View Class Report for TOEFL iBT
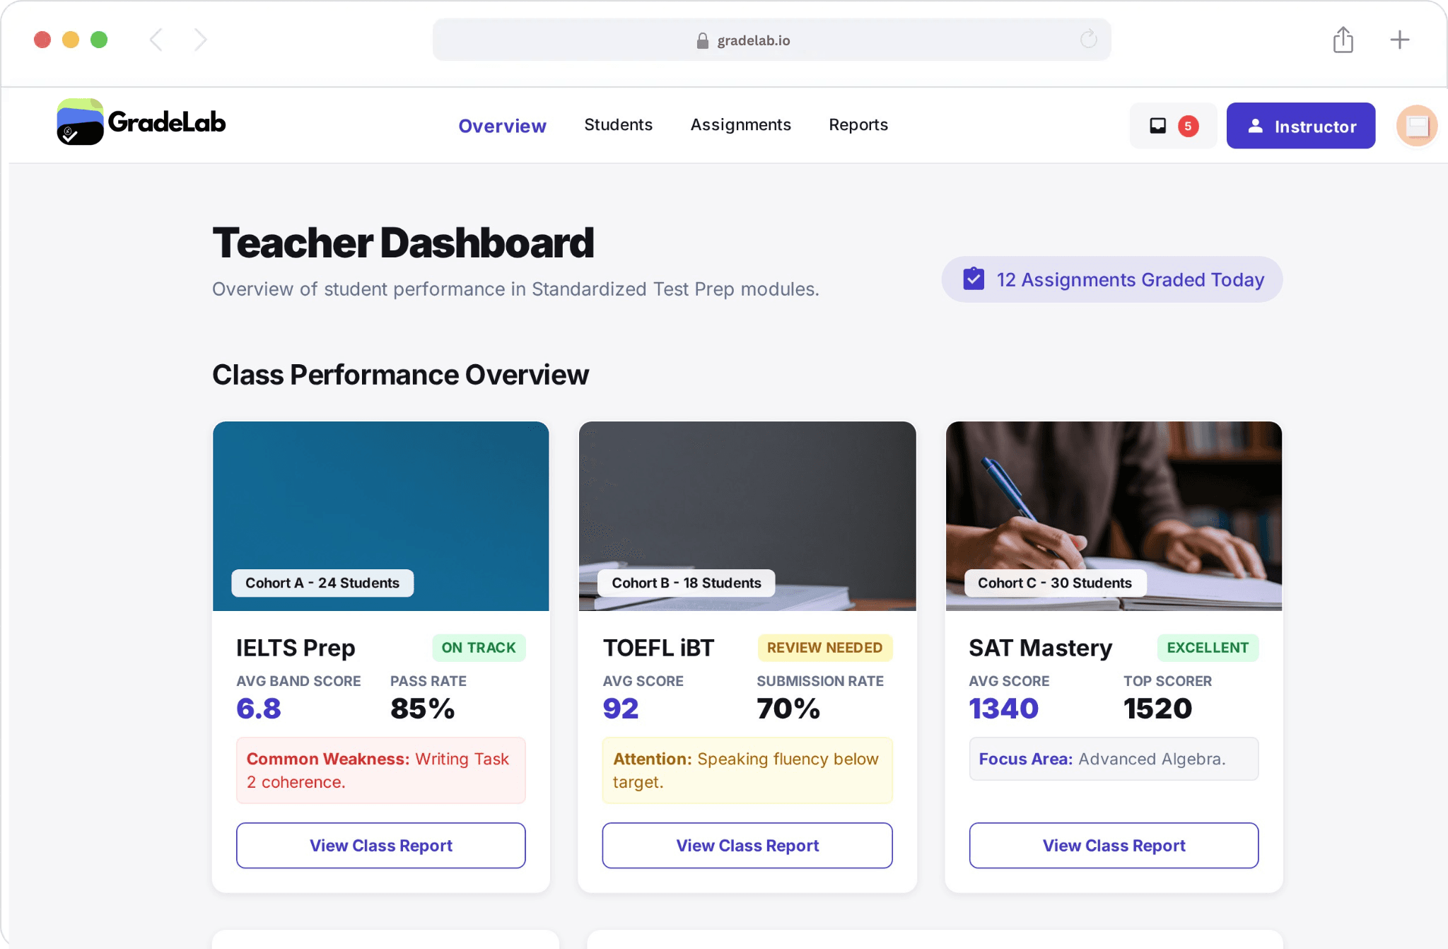Image resolution: width=1448 pixels, height=949 pixels. (747, 846)
